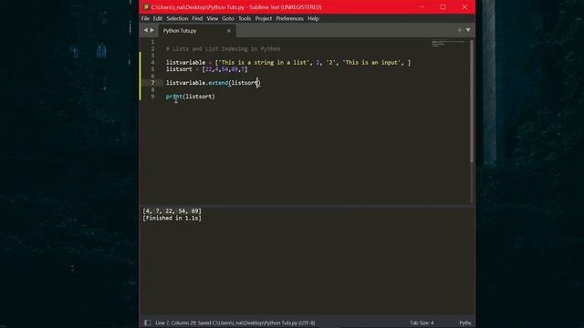Click line number 7 in gutter
Screen dimensions: 584x328
pos(152,83)
